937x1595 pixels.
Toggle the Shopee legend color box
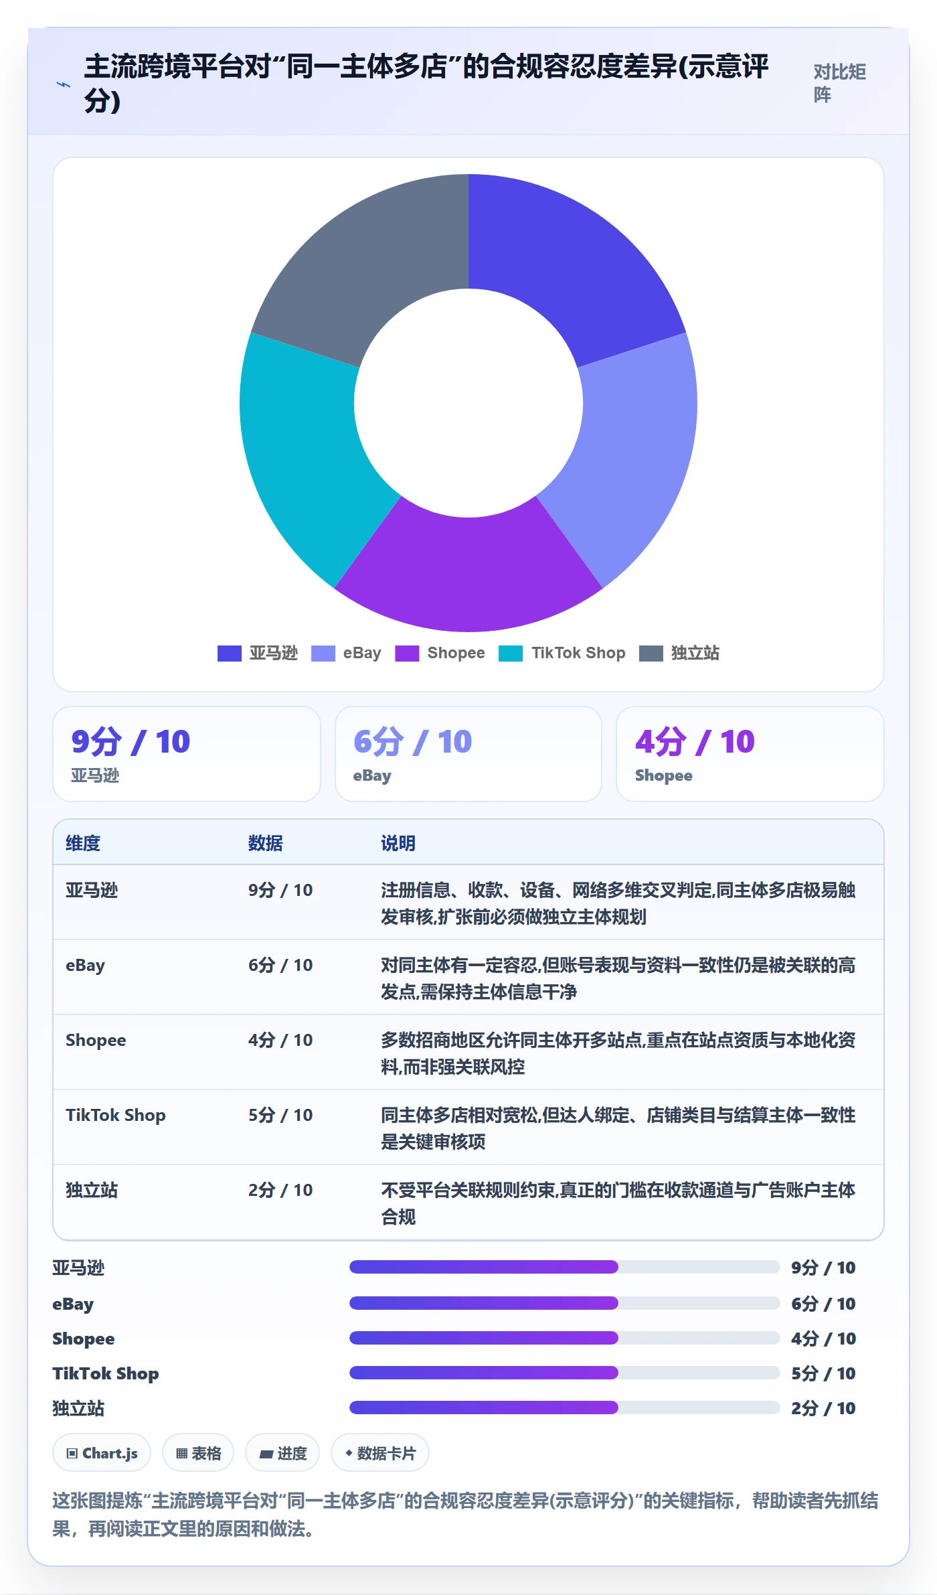point(407,653)
